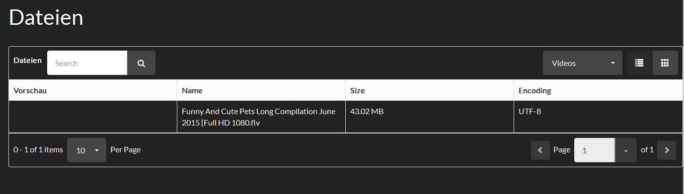The image size is (684, 194).
Task: Open the Videos file type dropdown
Action: pos(582,63)
